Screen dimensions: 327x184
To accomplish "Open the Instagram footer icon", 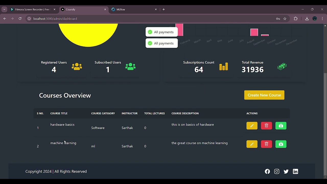I will (x=277, y=171).
